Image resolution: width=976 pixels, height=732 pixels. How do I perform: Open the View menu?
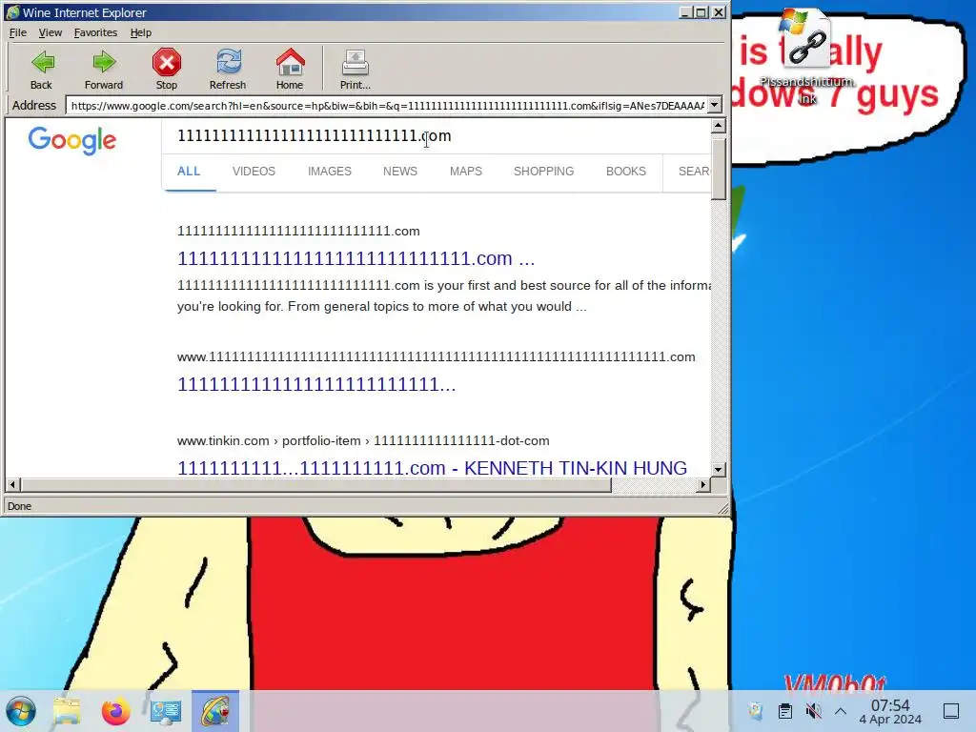[51, 32]
